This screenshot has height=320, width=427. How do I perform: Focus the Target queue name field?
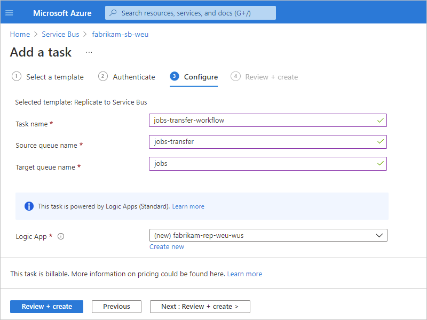tap(268, 164)
